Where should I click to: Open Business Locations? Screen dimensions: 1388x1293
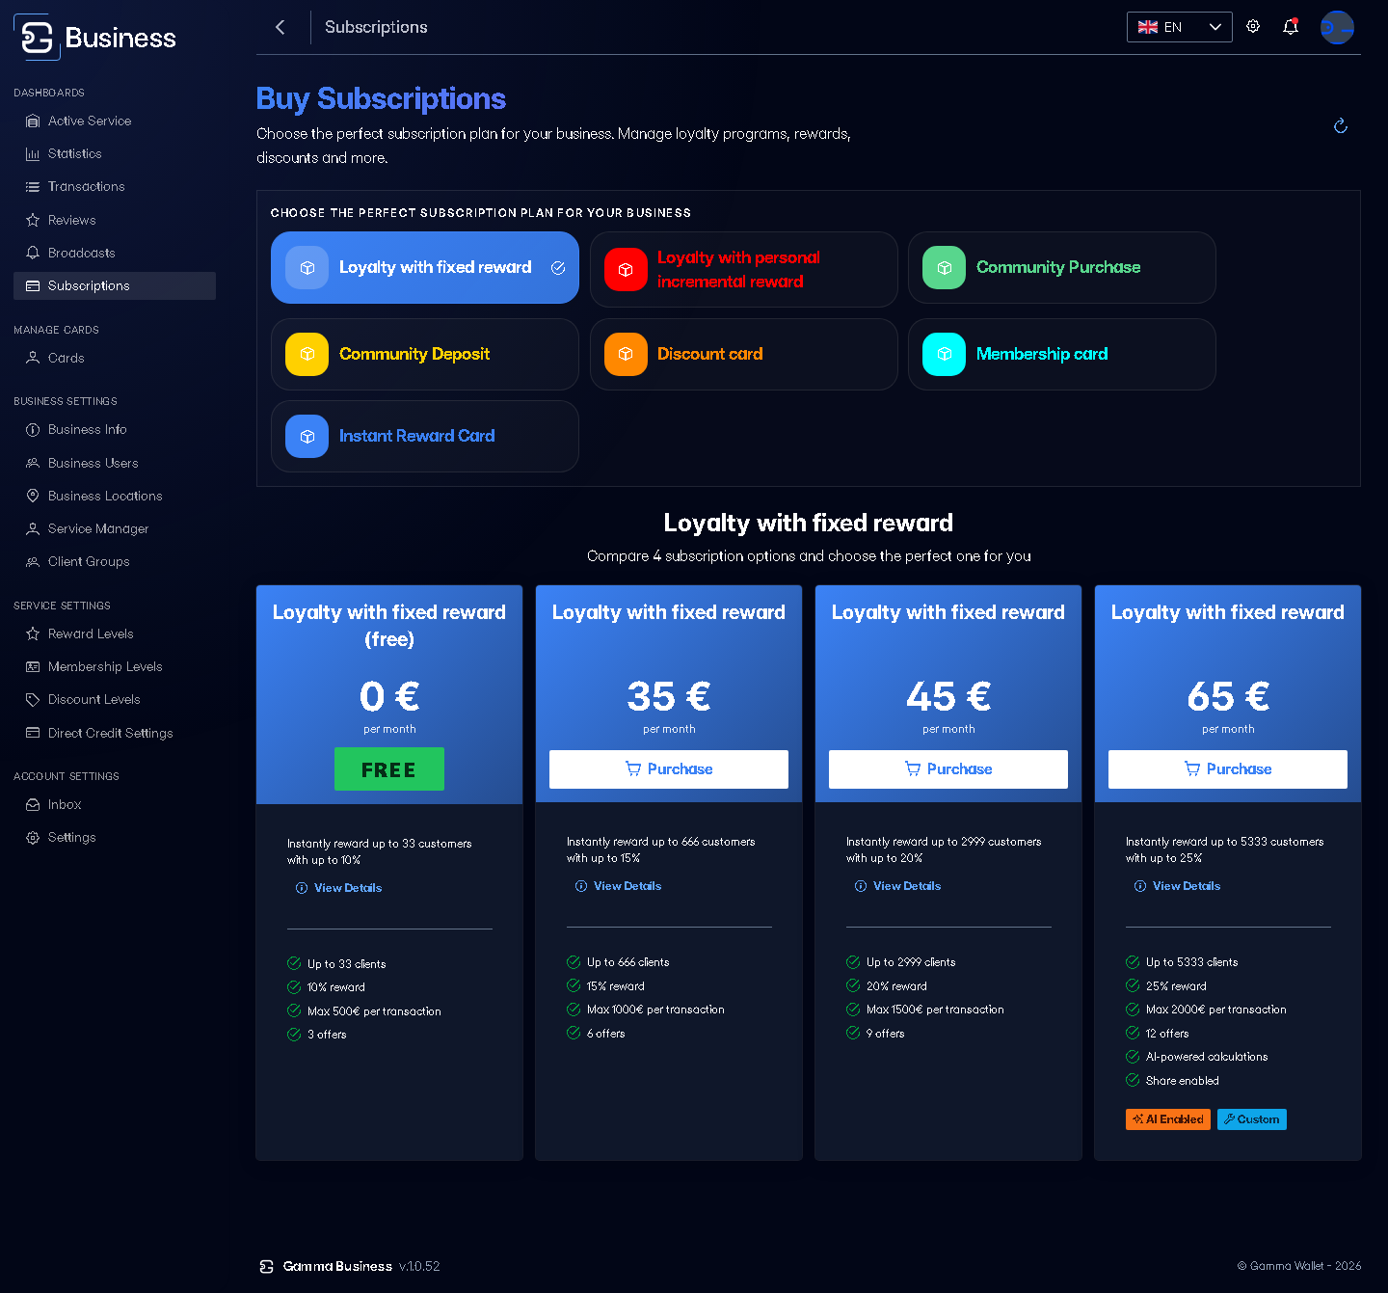(115, 496)
